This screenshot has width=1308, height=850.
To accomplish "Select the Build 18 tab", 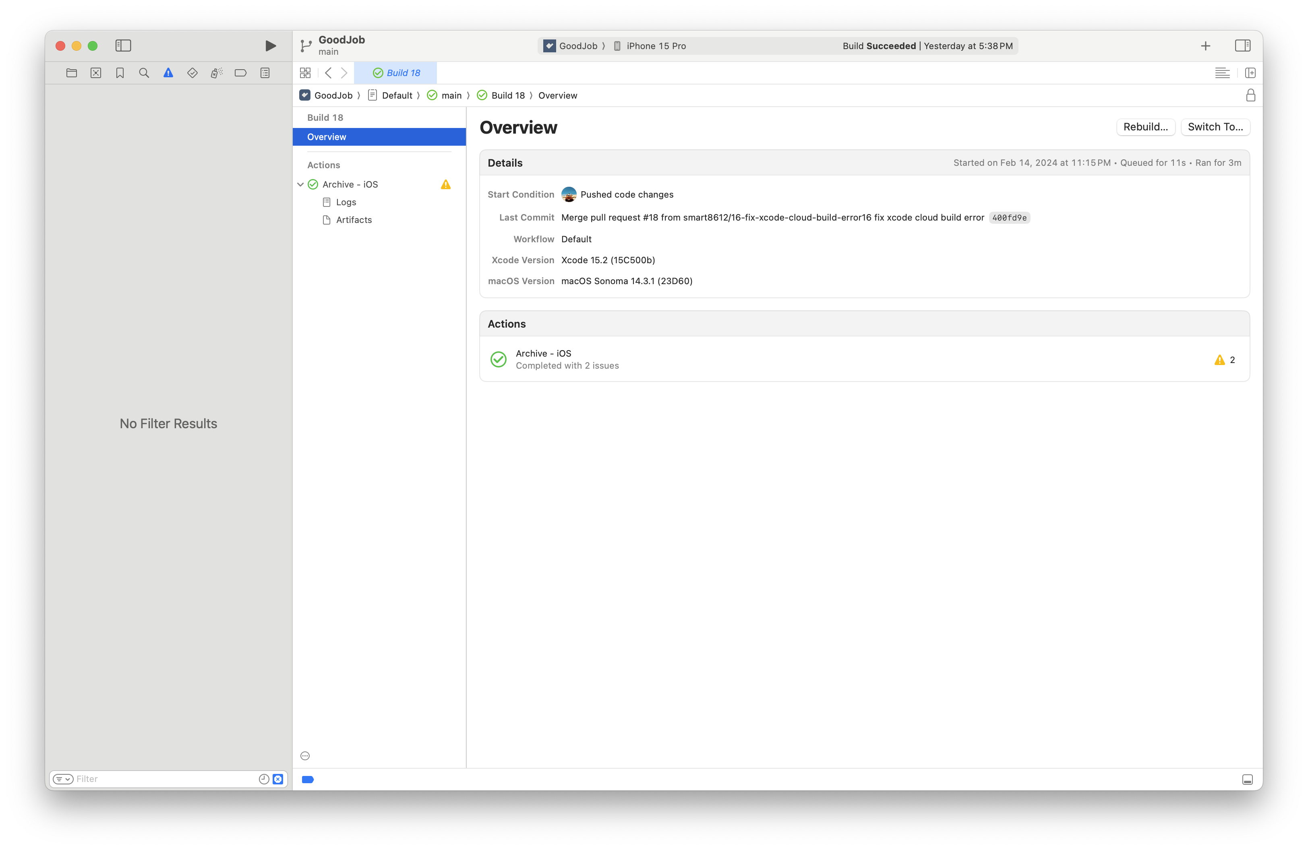I will click(x=396, y=73).
